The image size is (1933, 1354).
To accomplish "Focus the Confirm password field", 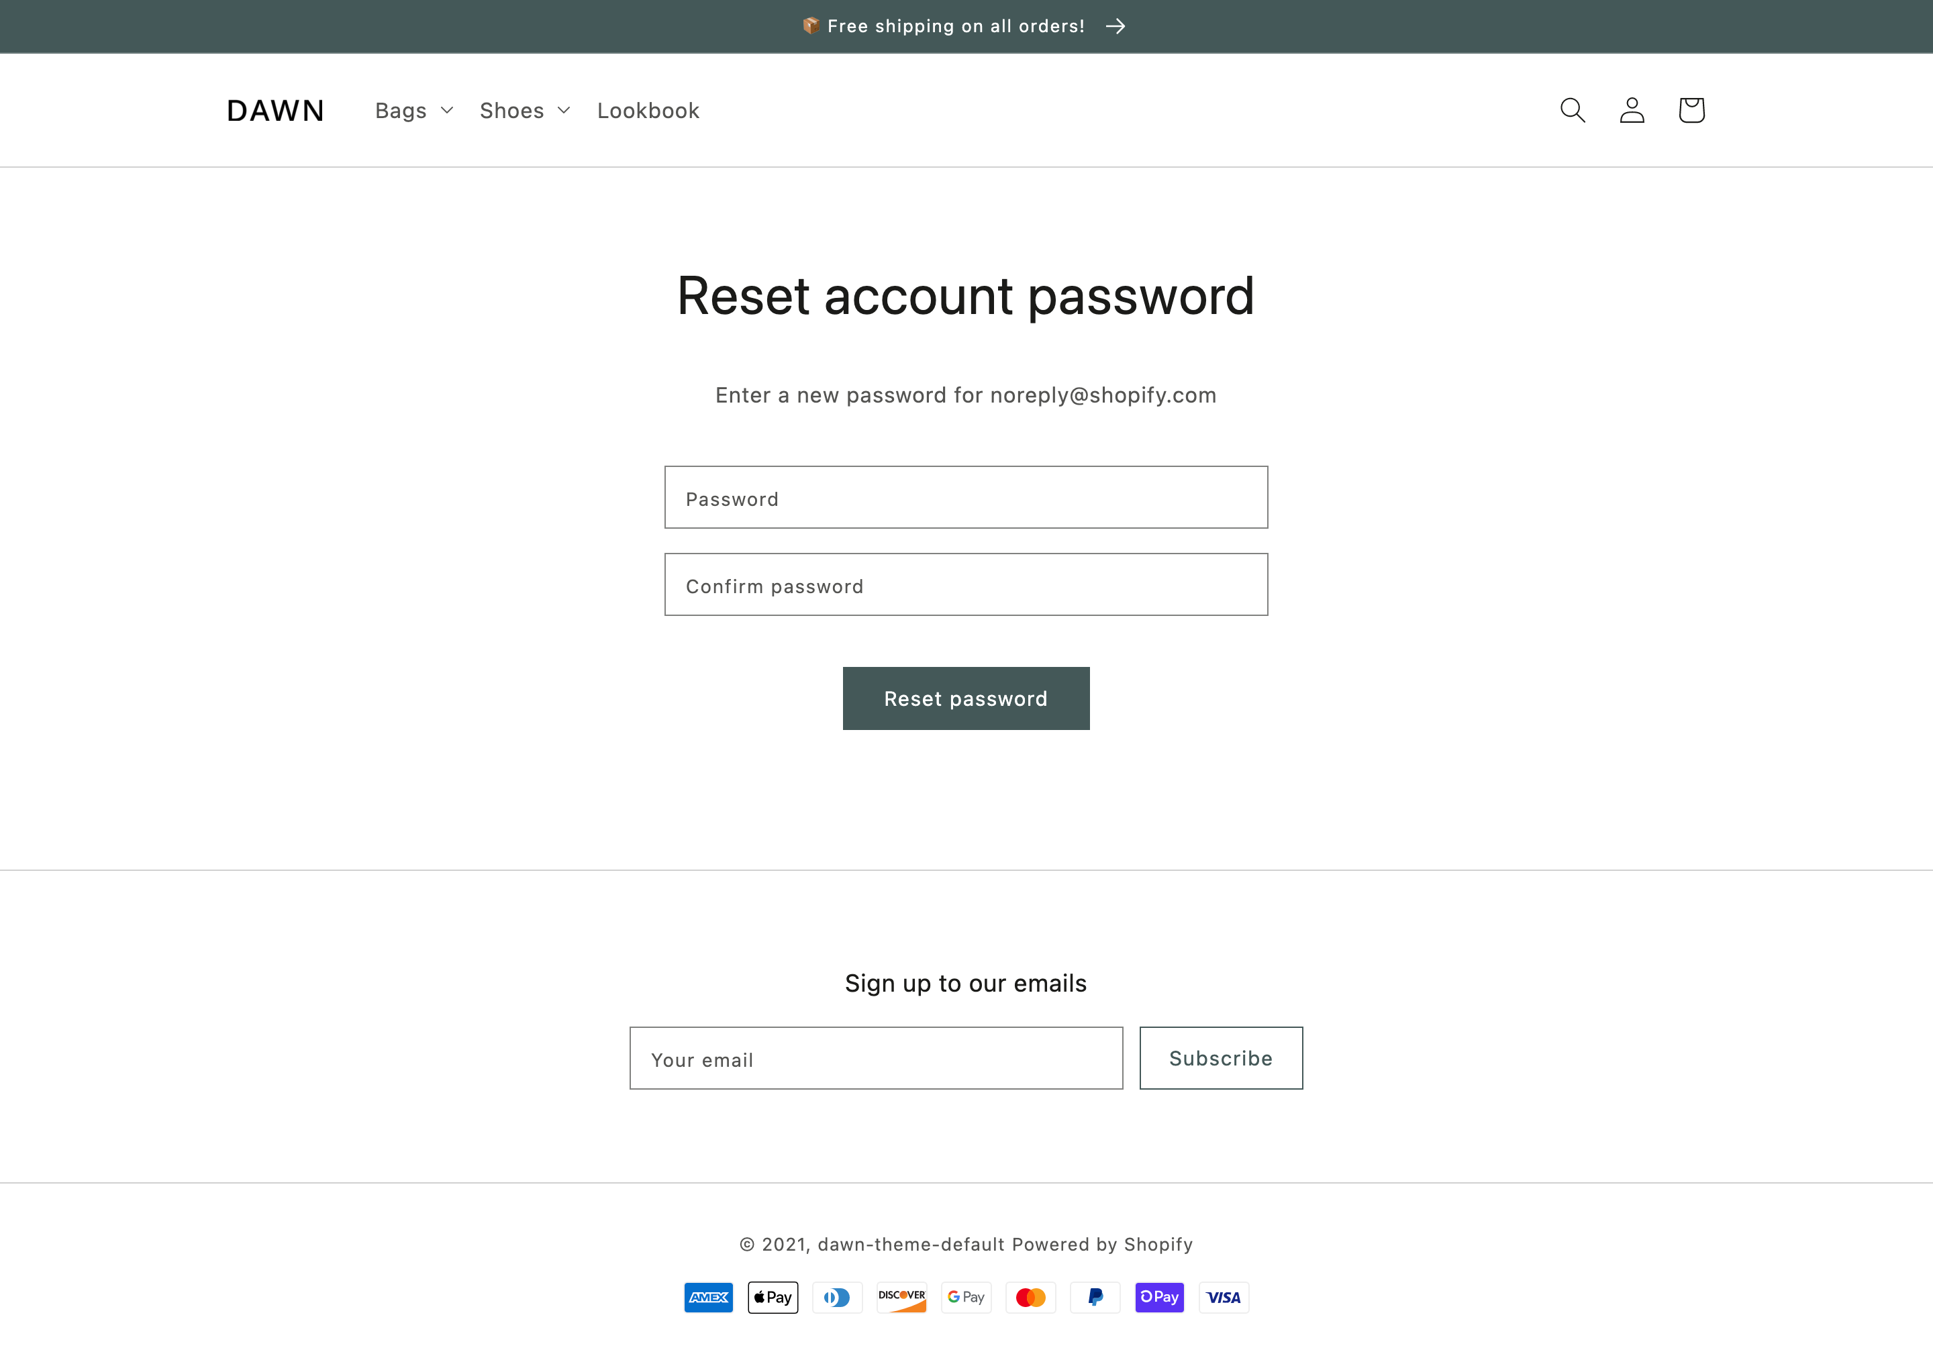I will pyautogui.click(x=966, y=585).
